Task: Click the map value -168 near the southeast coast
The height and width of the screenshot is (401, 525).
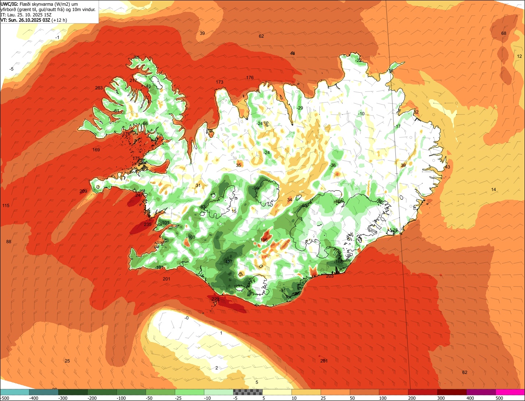Action: pyautogui.click(x=338, y=262)
